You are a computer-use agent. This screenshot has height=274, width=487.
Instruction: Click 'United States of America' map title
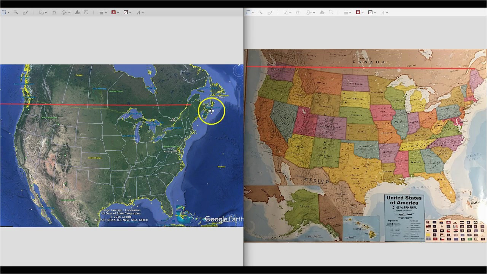tap(404, 200)
